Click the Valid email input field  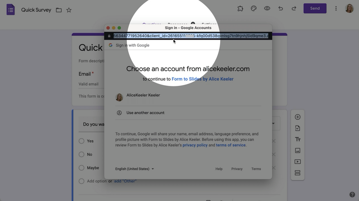tap(91, 84)
